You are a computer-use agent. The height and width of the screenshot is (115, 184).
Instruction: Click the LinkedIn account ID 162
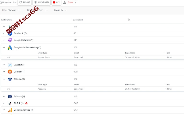click(x=75, y=65)
